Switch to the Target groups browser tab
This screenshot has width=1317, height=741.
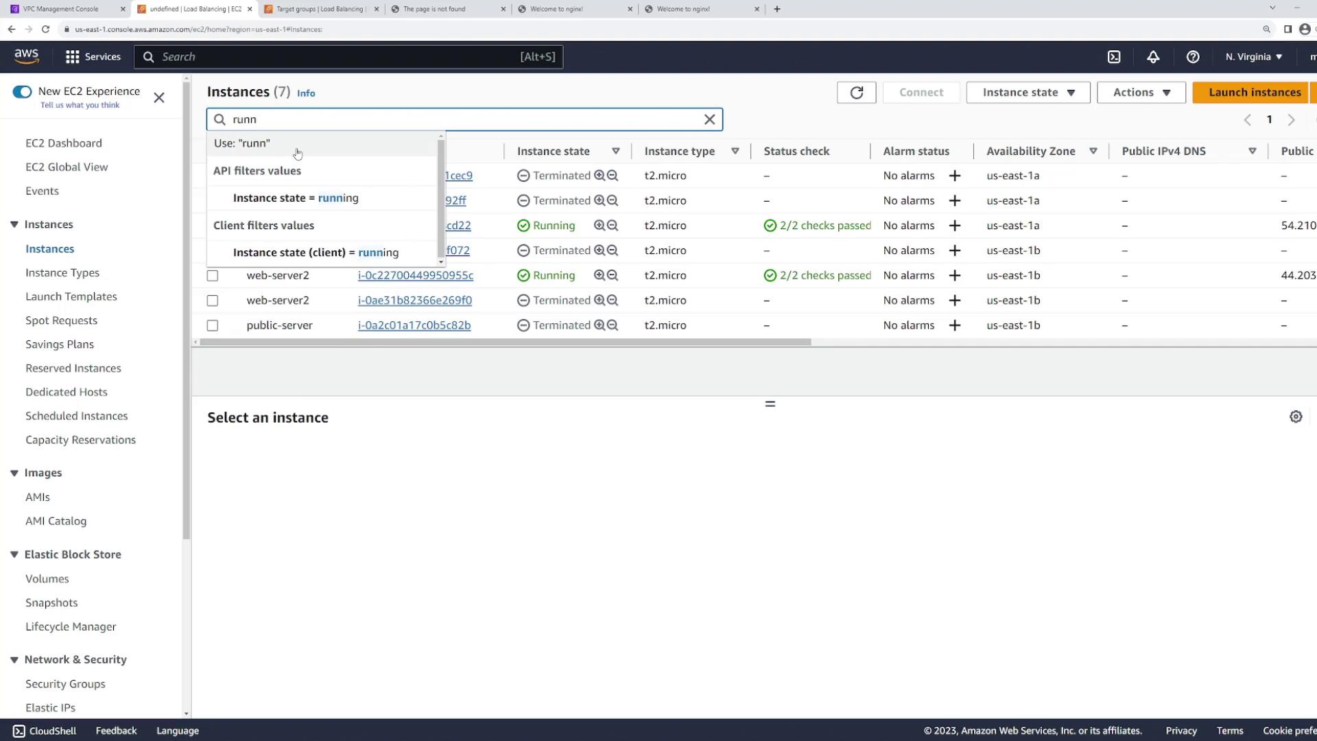[x=320, y=9]
